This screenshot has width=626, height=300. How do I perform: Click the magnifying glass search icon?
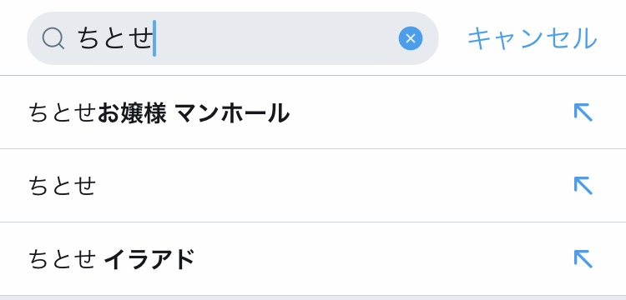coord(53,38)
